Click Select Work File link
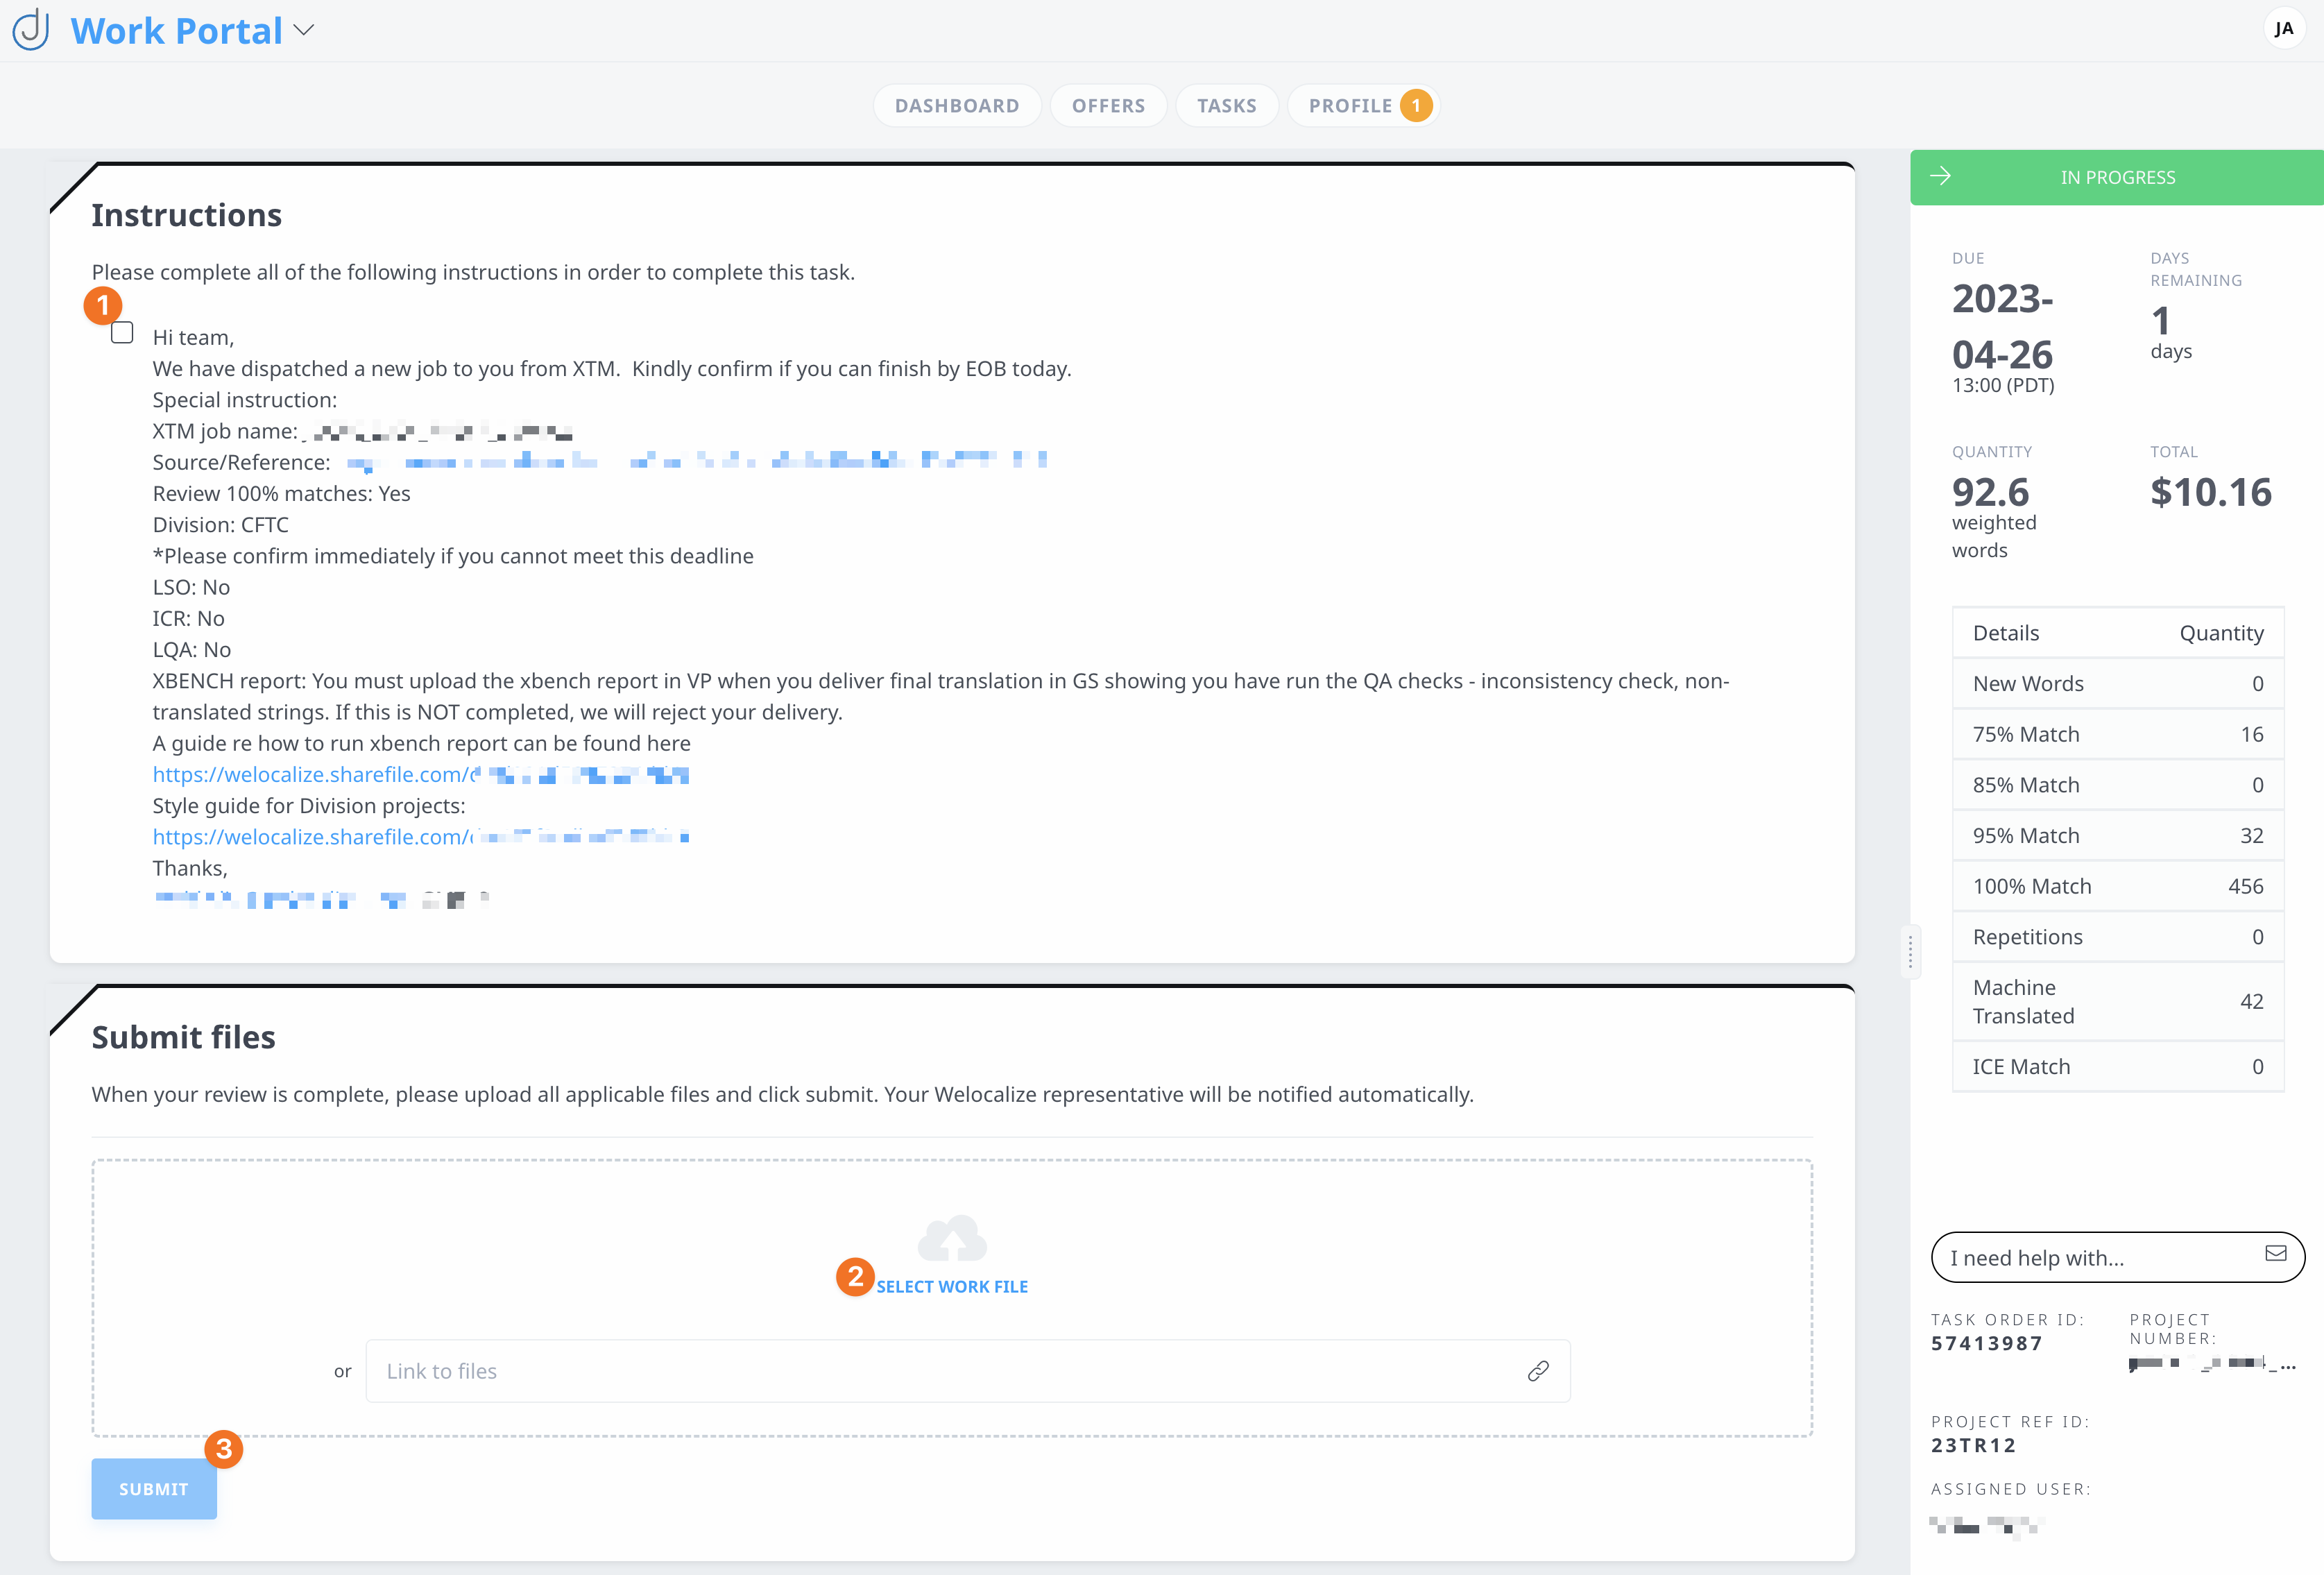The image size is (2324, 1575). (x=951, y=1287)
